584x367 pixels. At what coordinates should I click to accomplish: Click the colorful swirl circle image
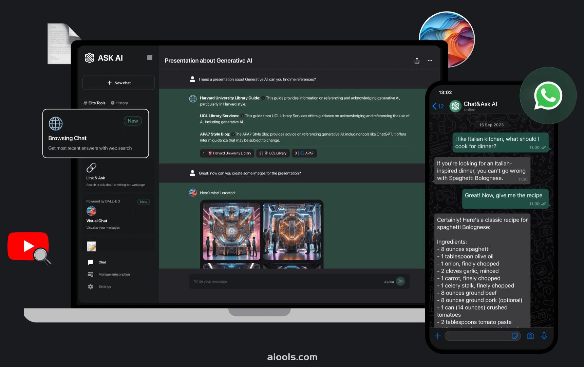pos(447,39)
